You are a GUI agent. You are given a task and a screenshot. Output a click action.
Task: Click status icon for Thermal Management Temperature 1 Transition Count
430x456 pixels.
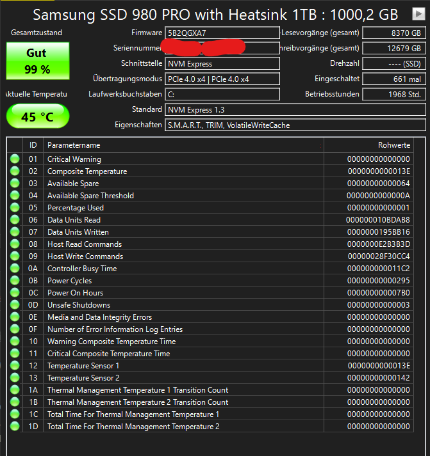tap(15, 389)
